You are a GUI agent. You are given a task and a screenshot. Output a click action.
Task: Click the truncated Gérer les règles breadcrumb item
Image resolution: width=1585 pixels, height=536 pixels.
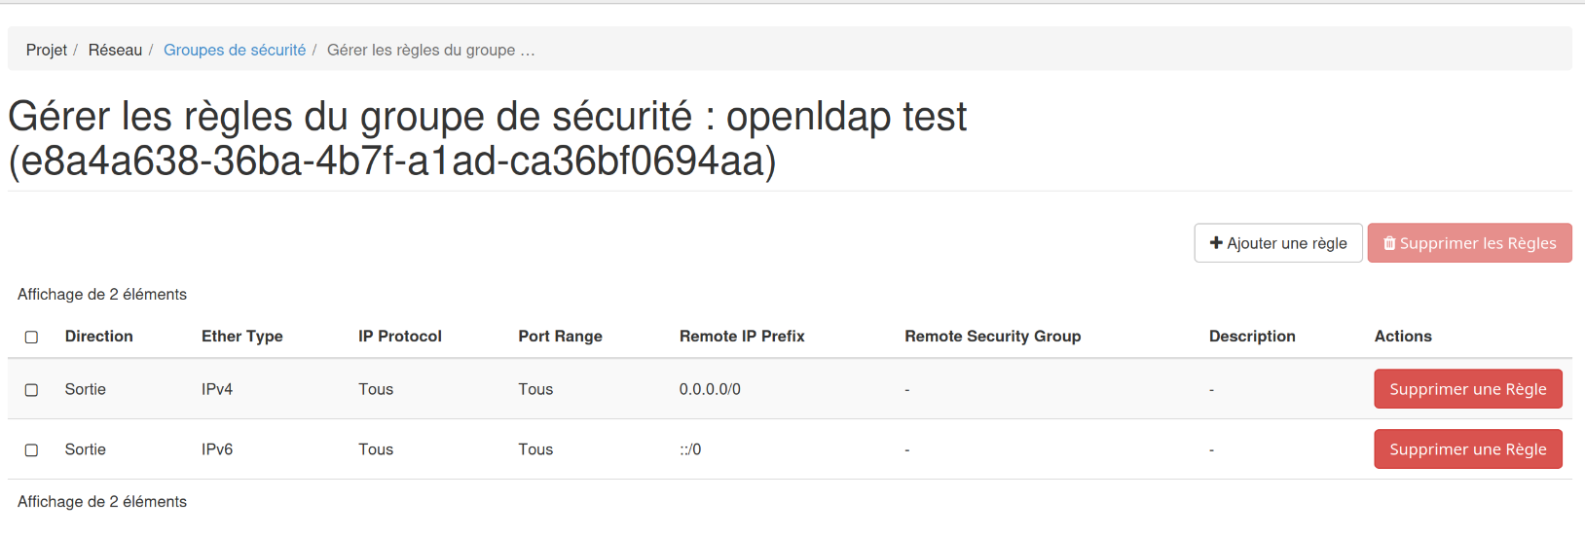click(x=430, y=50)
